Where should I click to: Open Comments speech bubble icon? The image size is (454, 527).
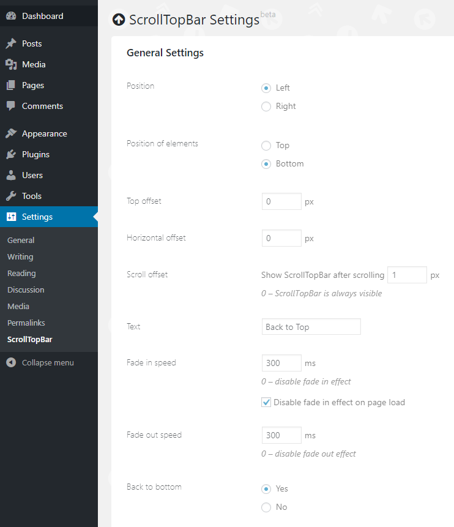pos(11,106)
